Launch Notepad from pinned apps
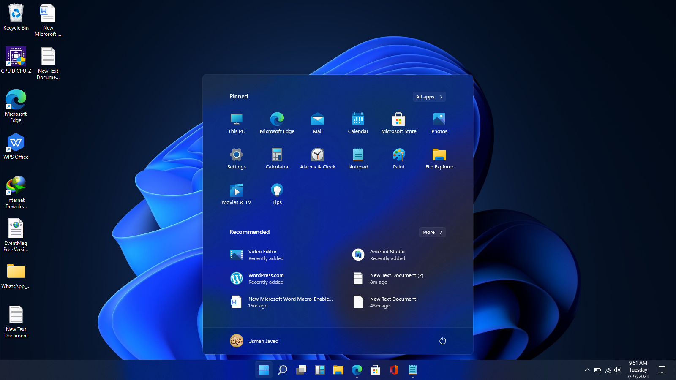Viewport: 676px width, 380px height. pos(358,159)
